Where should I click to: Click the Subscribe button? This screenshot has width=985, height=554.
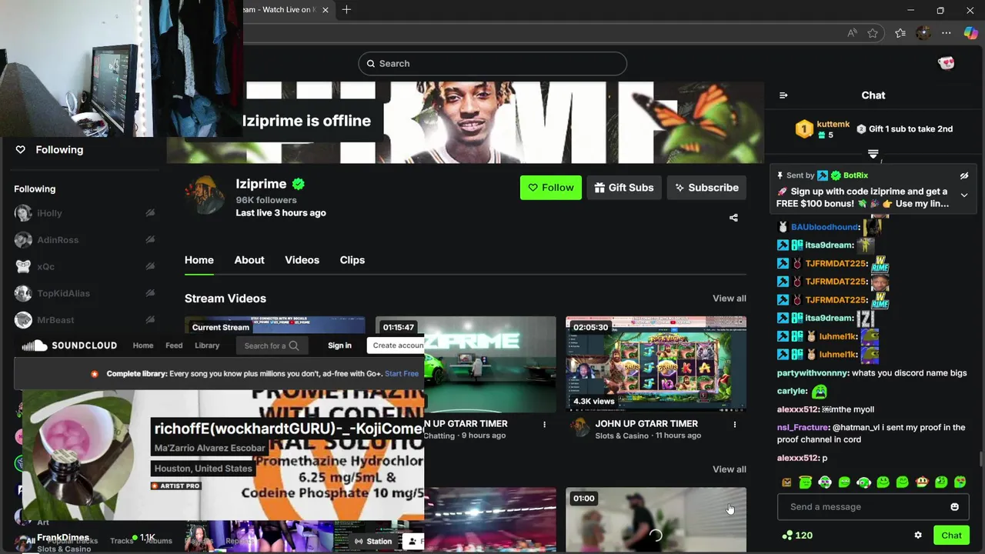point(706,188)
